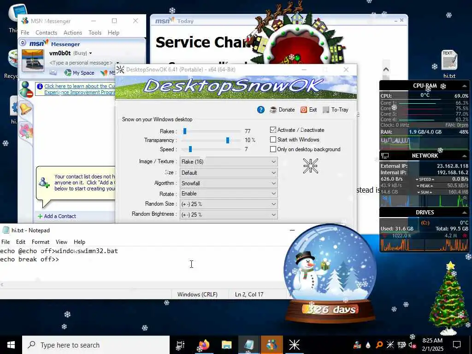Open Notepad Edit menu
The height and width of the screenshot is (354, 472).
pyautogui.click(x=20, y=242)
